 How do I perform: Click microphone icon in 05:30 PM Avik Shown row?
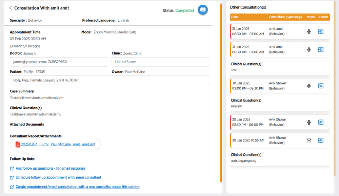pyautogui.click(x=309, y=122)
